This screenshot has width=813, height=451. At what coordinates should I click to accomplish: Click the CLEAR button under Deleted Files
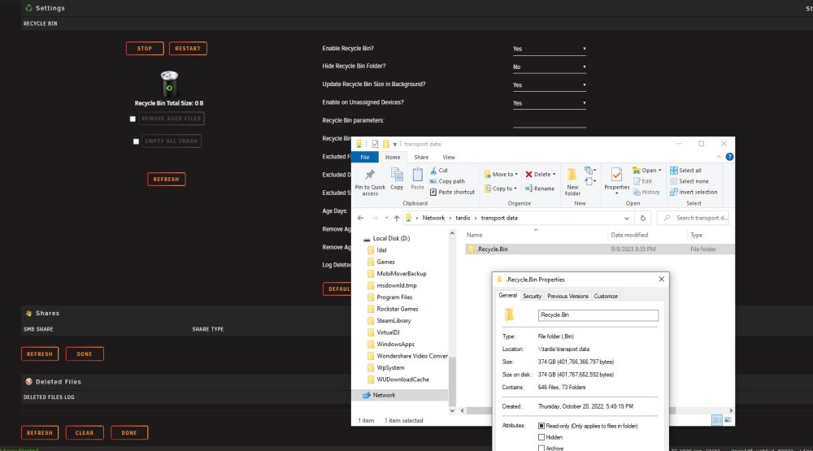[x=85, y=432]
